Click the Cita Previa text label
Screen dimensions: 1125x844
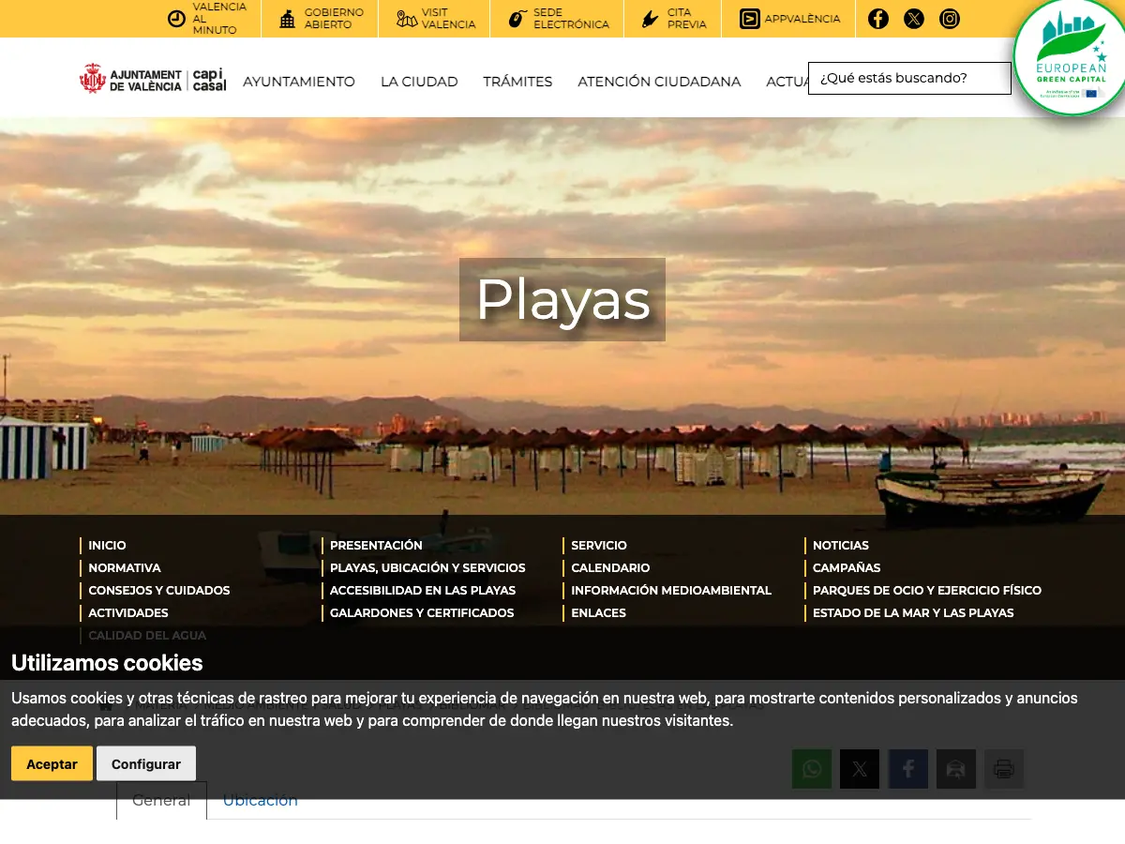point(687,19)
